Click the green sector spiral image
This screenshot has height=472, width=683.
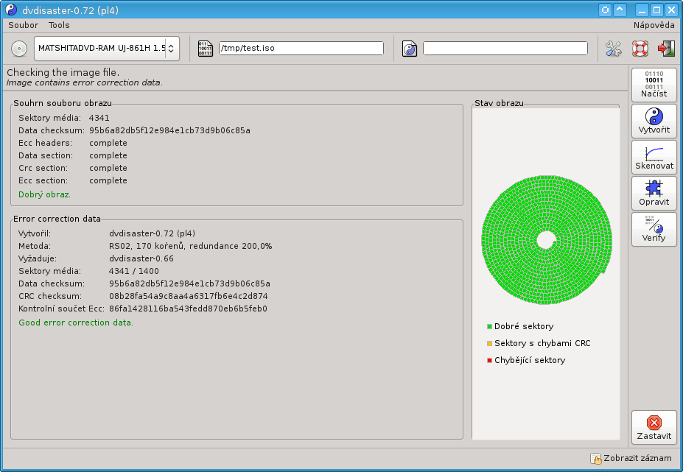click(x=546, y=240)
